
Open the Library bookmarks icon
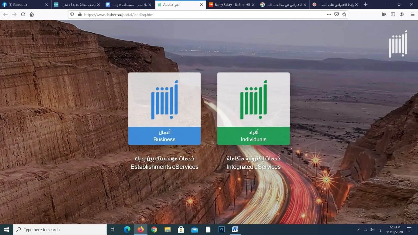[384, 14]
